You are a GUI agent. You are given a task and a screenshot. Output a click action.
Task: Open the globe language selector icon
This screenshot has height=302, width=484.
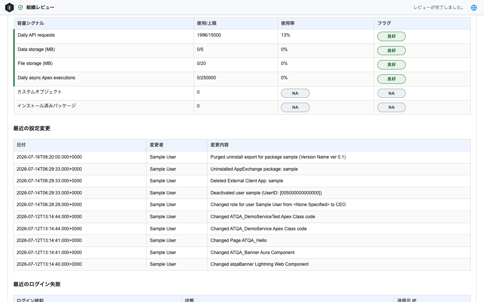[474, 8]
